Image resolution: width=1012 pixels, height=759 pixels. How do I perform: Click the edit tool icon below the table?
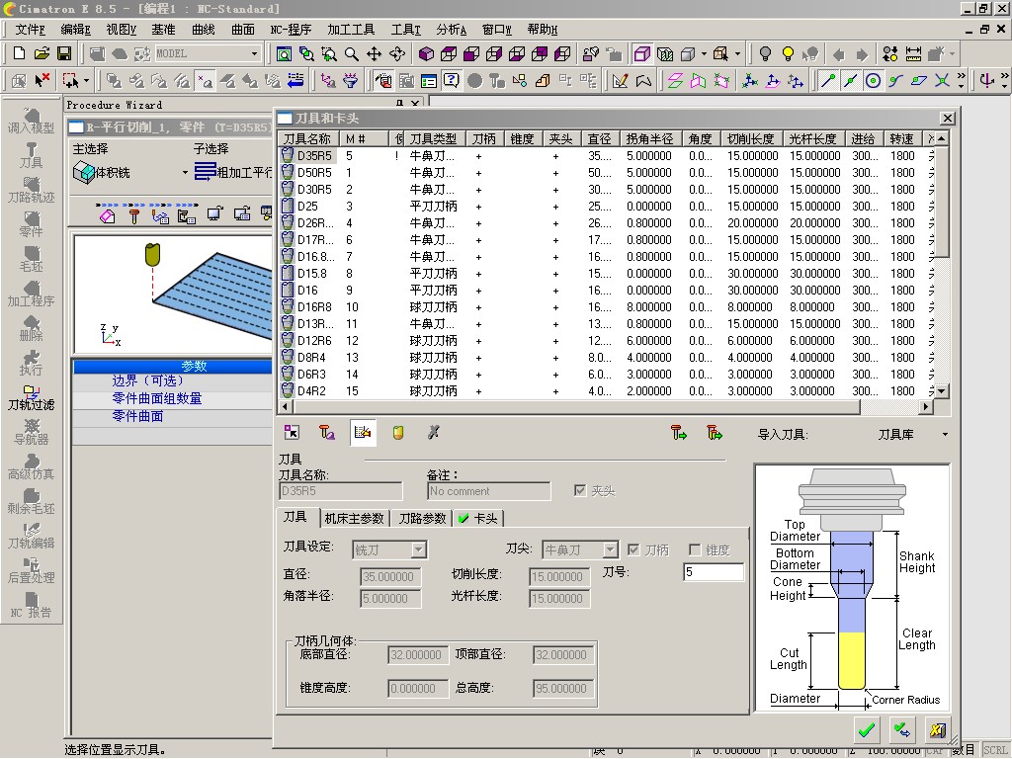coord(363,433)
